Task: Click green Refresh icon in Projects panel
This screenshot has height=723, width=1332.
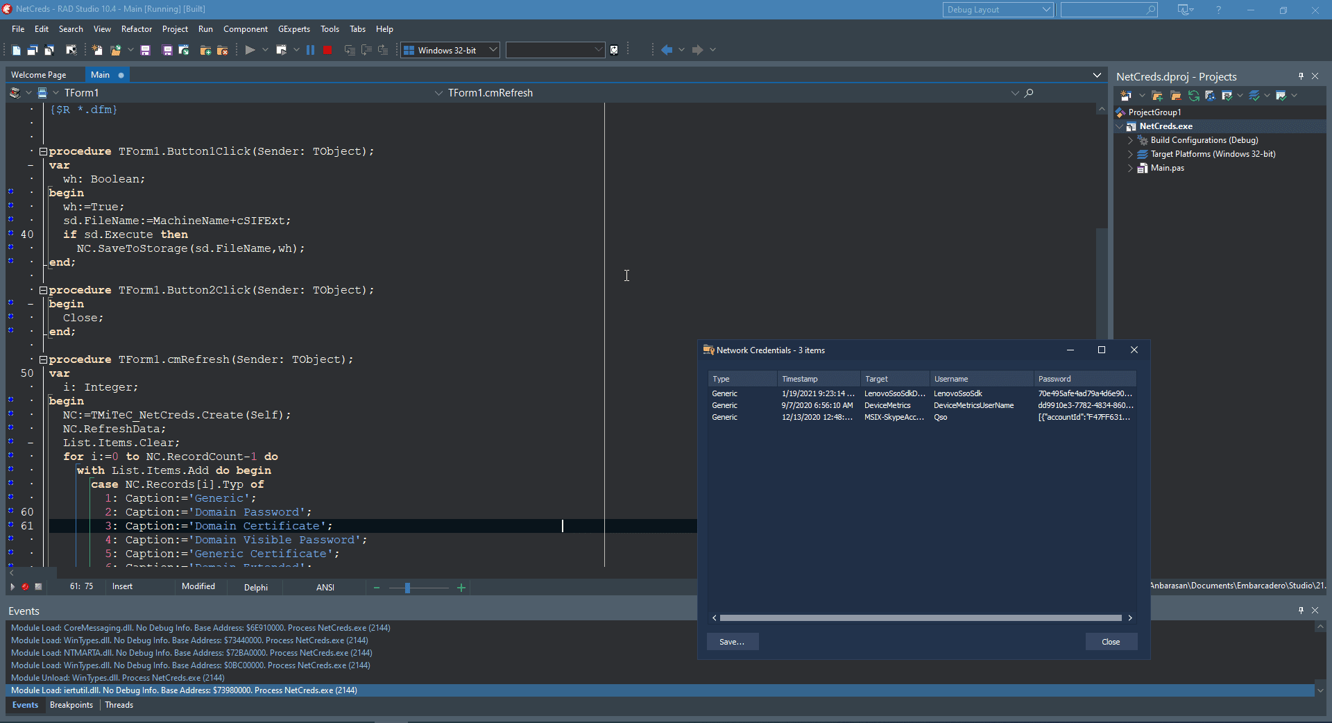Action: point(1193,96)
